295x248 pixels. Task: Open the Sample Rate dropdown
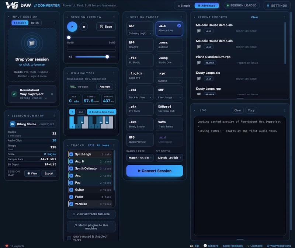[x=140, y=158]
